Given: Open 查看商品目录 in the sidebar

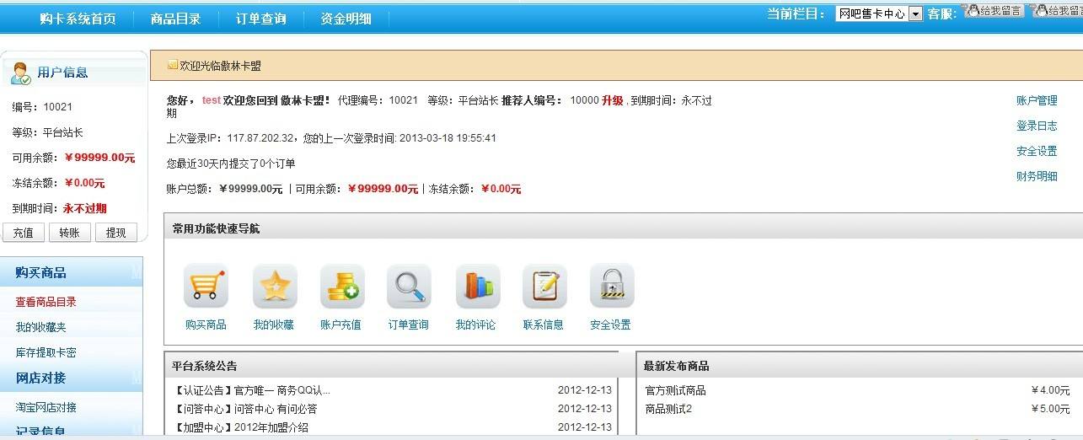Looking at the screenshot, I should click(x=46, y=302).
